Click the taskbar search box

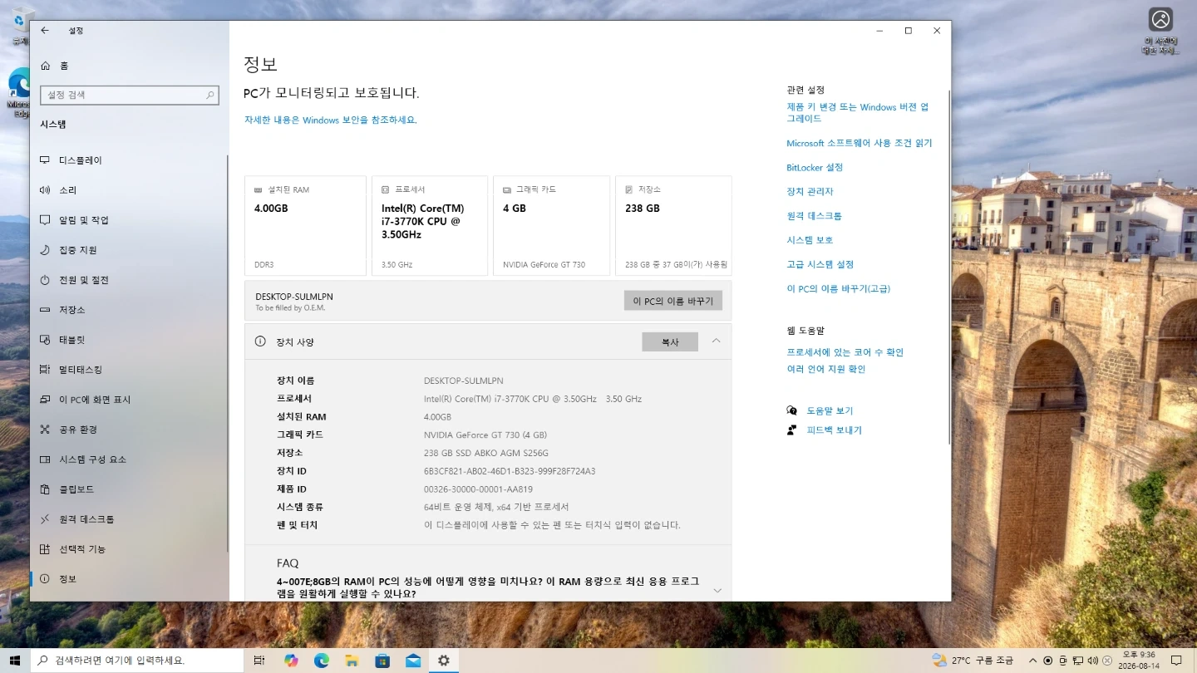pyautogui.click(x=137, y=661)
